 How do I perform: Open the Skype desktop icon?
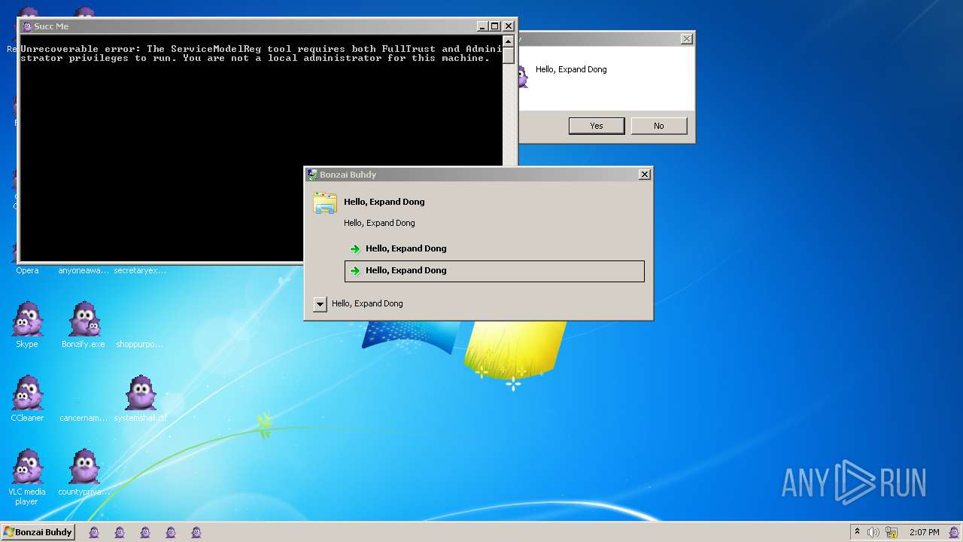27,324
